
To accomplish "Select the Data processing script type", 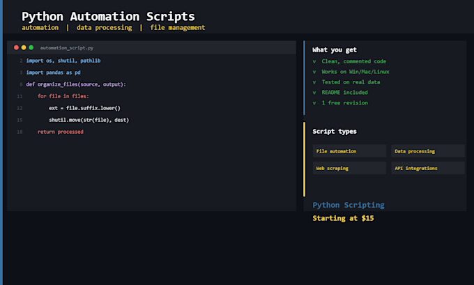I will pyautogui.click(x=428, y=151).
